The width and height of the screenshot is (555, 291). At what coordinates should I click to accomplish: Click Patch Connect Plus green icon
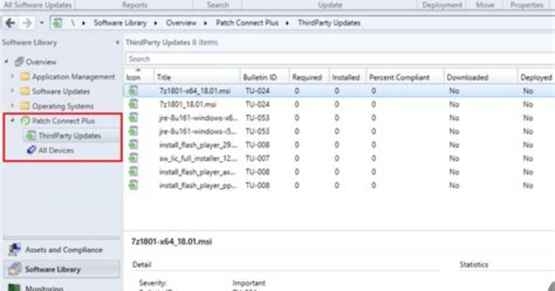point(25,121)
